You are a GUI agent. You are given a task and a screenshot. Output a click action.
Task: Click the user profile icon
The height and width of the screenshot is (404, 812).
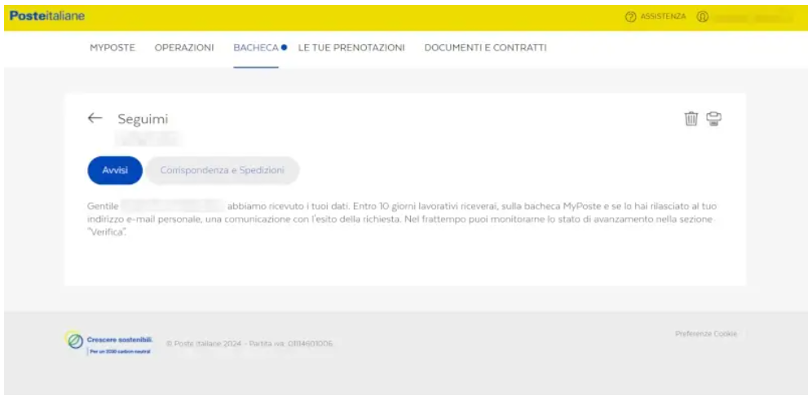pos(702,17)
